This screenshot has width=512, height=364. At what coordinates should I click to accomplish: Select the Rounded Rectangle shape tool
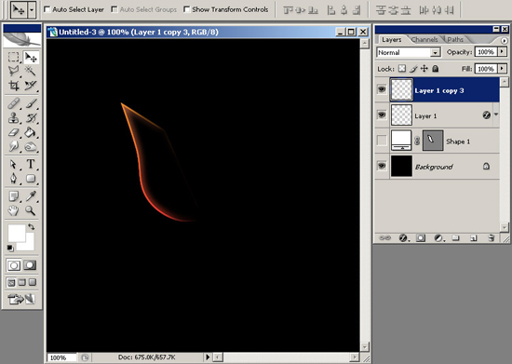tap(31, 178)
